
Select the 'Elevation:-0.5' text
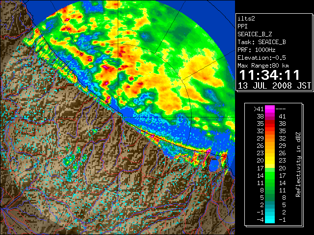point(262,58)
